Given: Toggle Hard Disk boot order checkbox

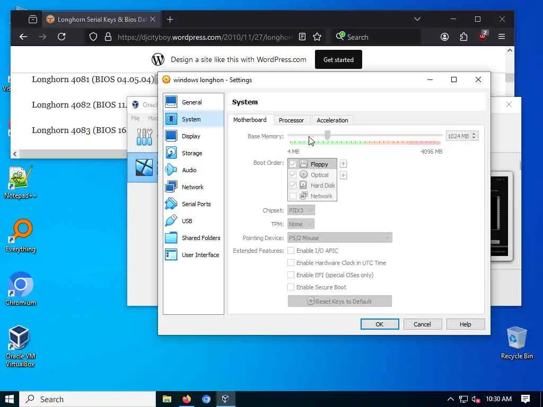Looking at the screenshot, I should coord(293,185).
